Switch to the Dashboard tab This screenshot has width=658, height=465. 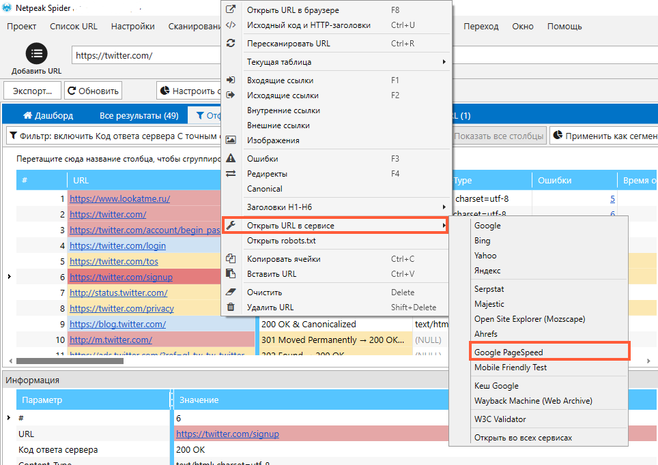[48, 115]
